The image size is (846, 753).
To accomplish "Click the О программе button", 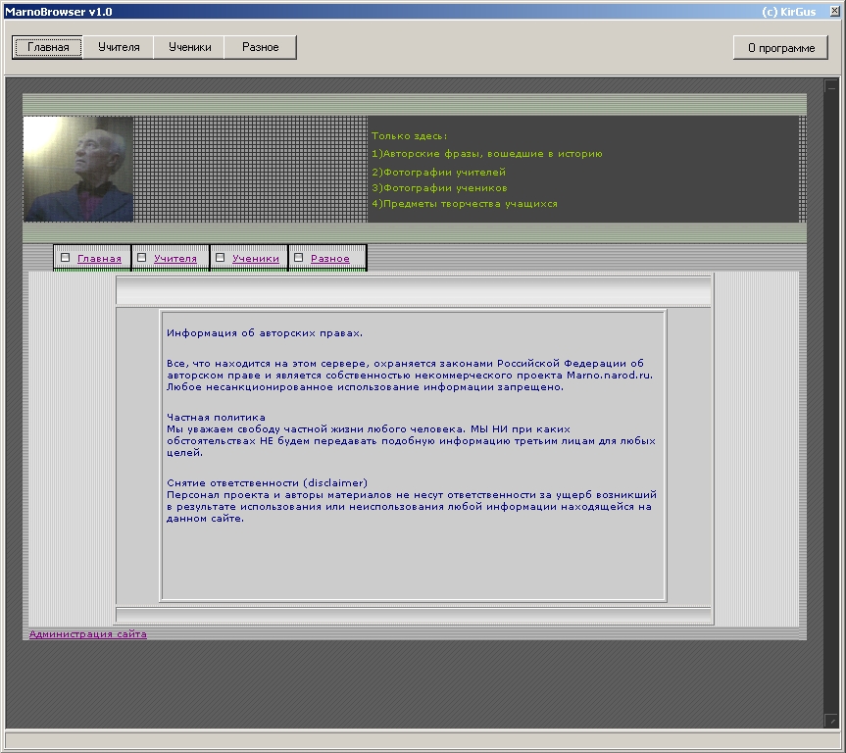I will click(780, 48).
